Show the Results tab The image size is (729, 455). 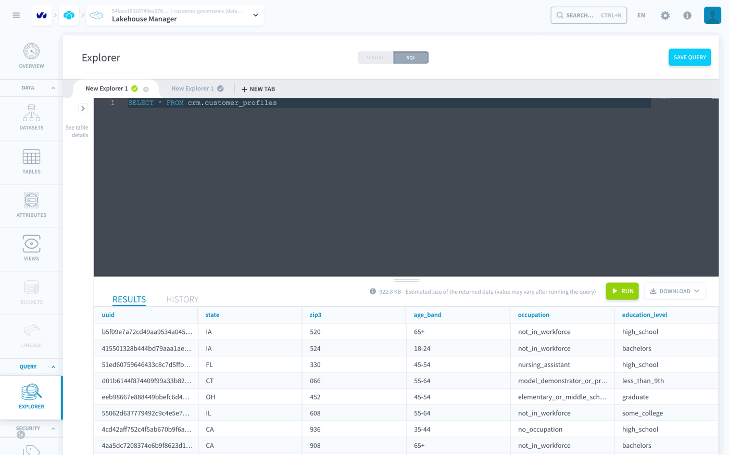(129, 299)
